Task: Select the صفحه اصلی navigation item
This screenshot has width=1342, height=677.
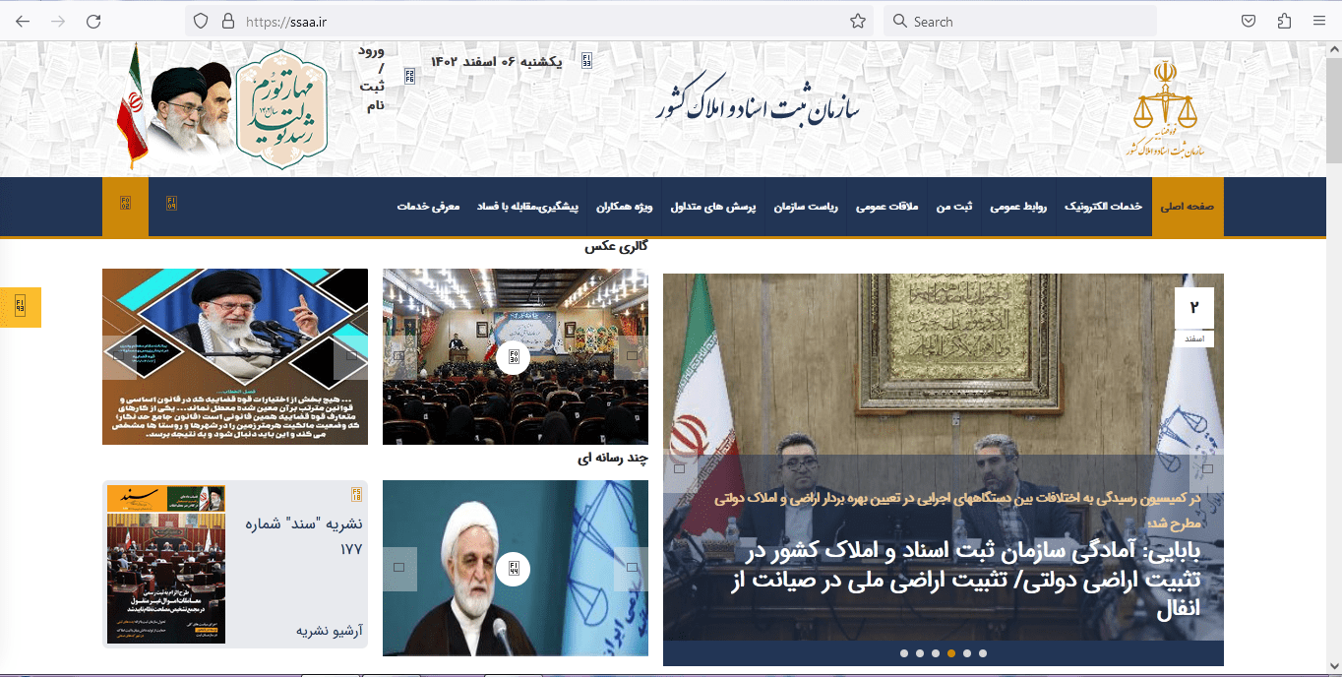Action: [1188, 207]
